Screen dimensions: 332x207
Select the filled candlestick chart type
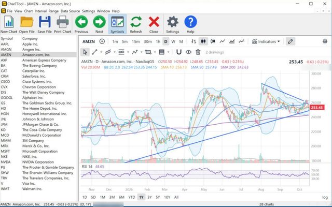203,41
